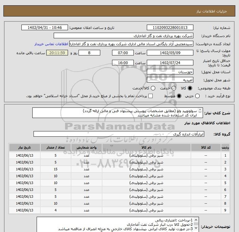Click the delivery province خوزستان field
Screen dimensions: 239x232
tap(170, 72)
